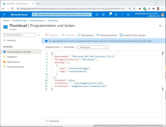Click the browser zoom magnifier icon
The width and height of the screenshot is (166, 127).
pyautogui.click(x=130, y=9)
